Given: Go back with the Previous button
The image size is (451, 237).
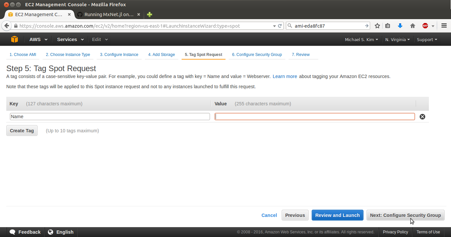Looking at the screenshot, I should click(295, 215).
